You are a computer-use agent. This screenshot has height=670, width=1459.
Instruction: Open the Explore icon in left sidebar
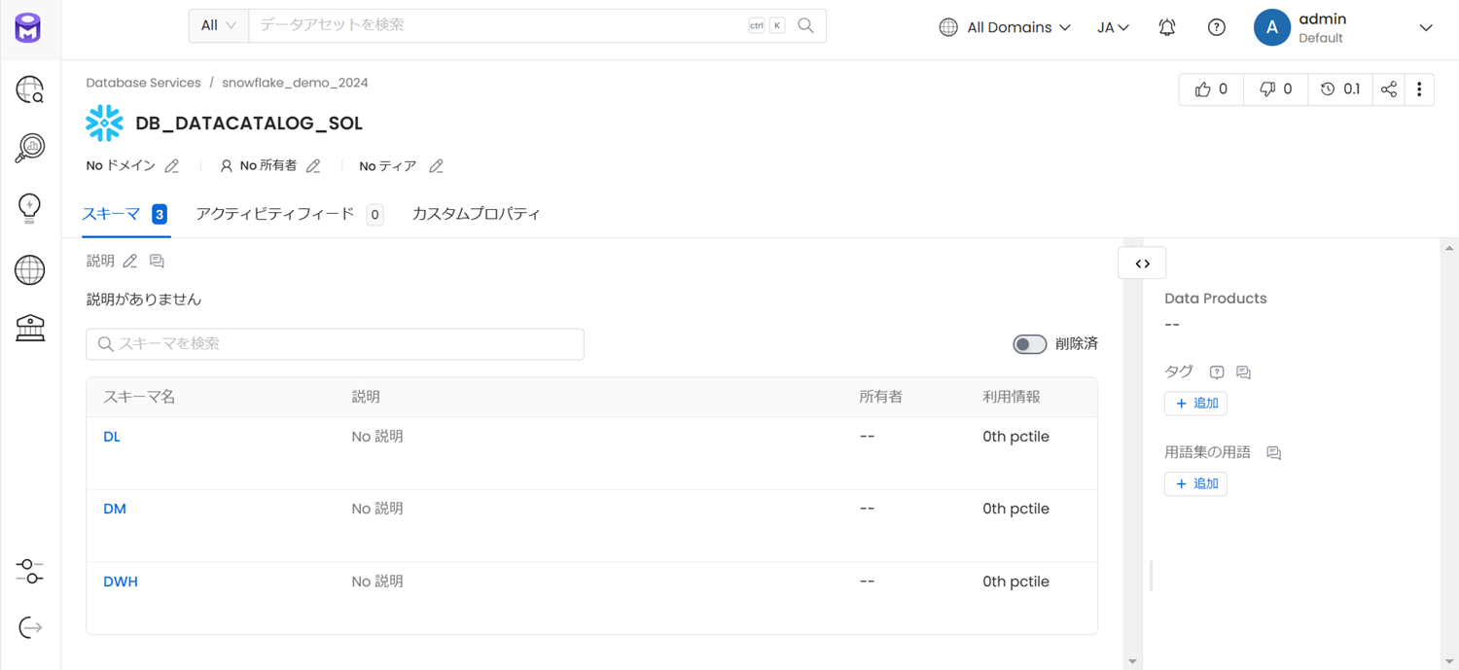(30, 89)
